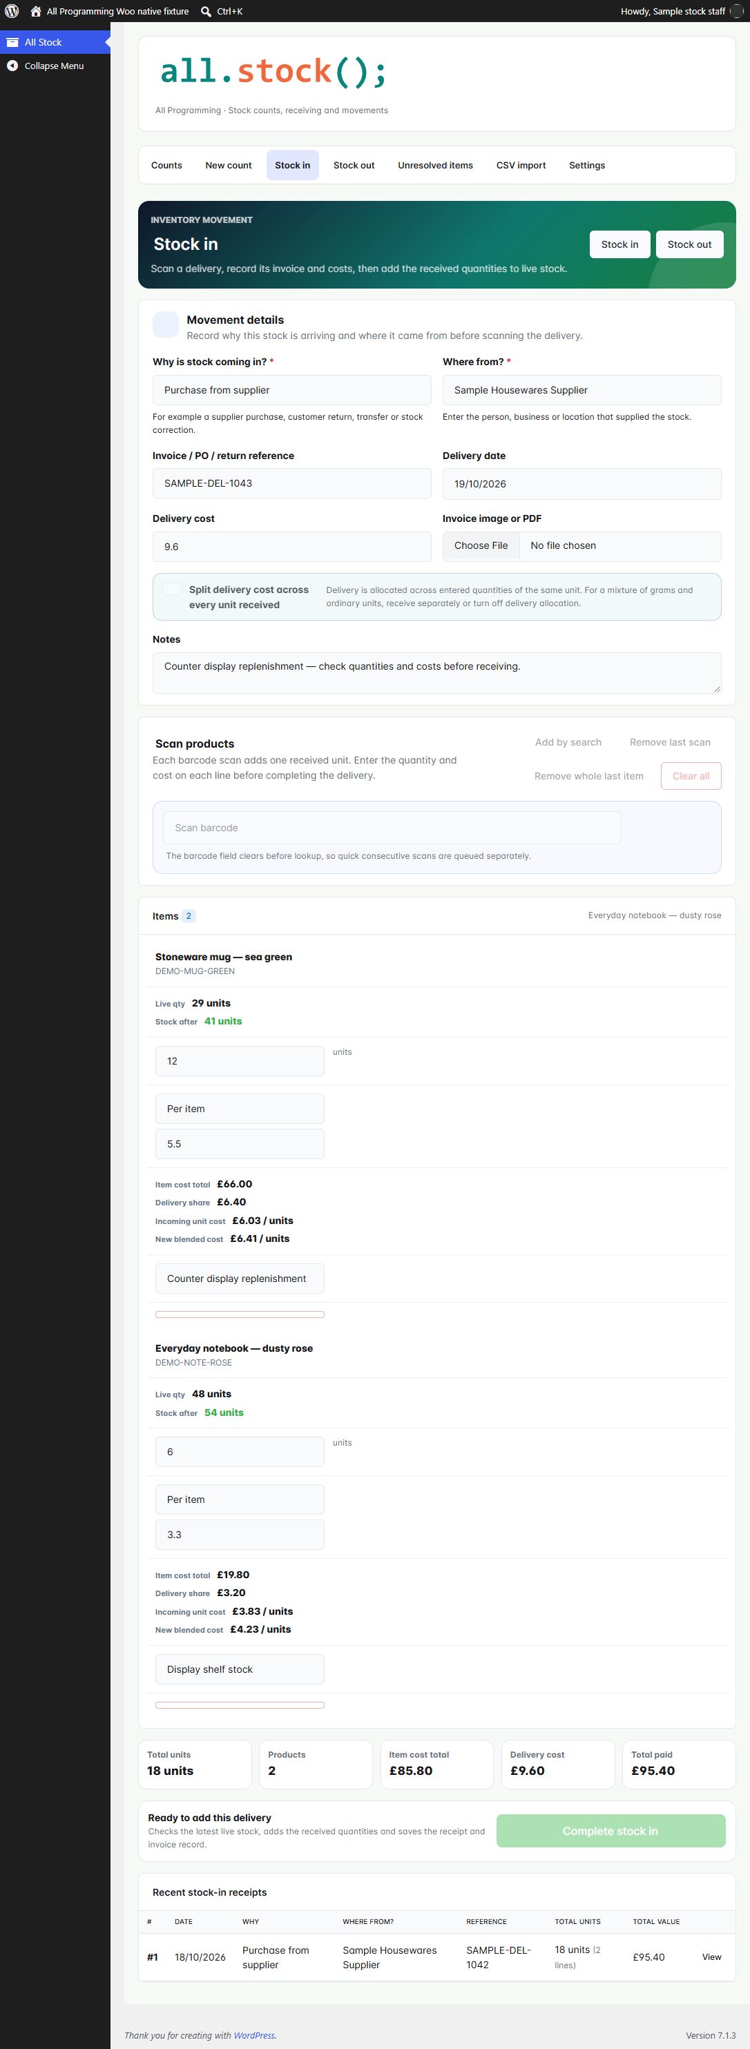Click Stock after 54 units value

click(224, 1412)
